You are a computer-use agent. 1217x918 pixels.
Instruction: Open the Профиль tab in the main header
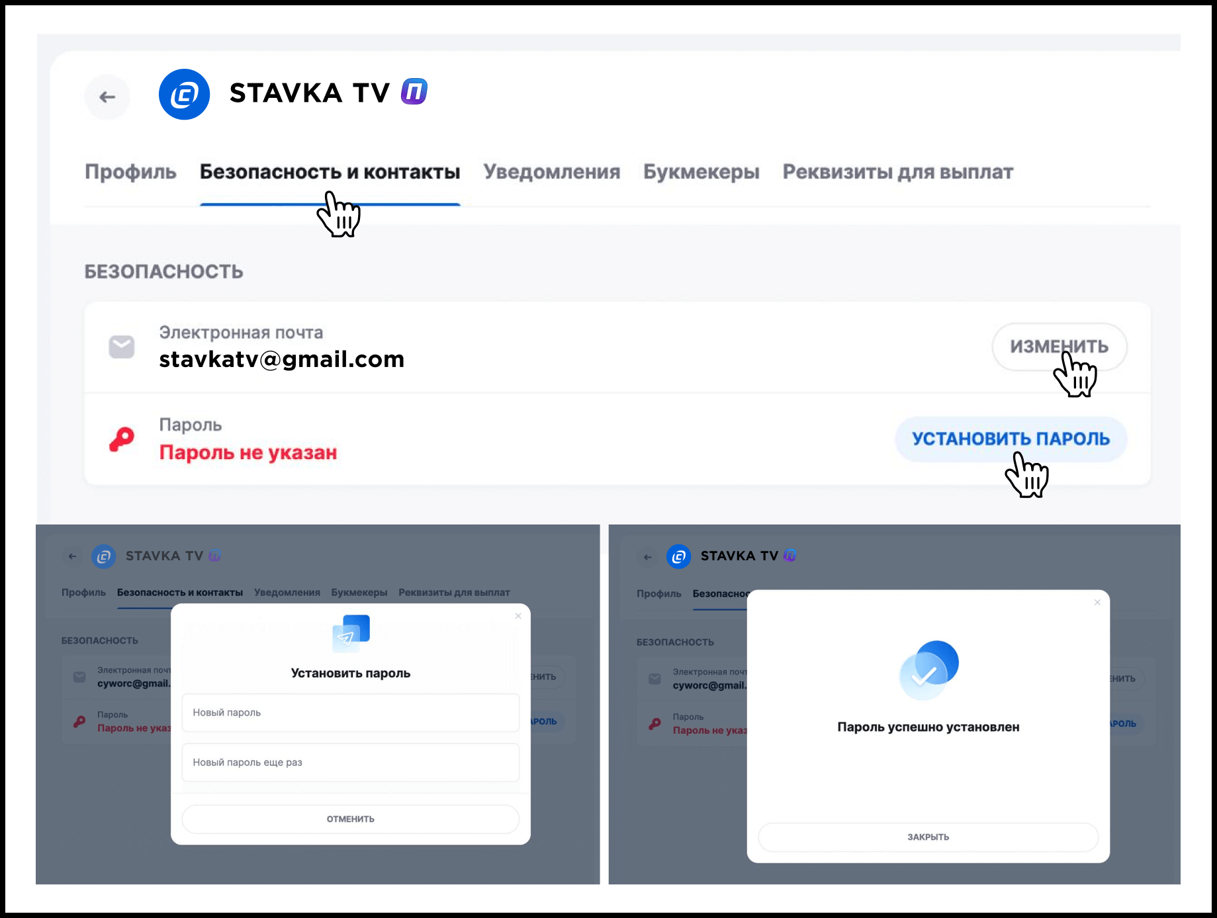point(130,172)
